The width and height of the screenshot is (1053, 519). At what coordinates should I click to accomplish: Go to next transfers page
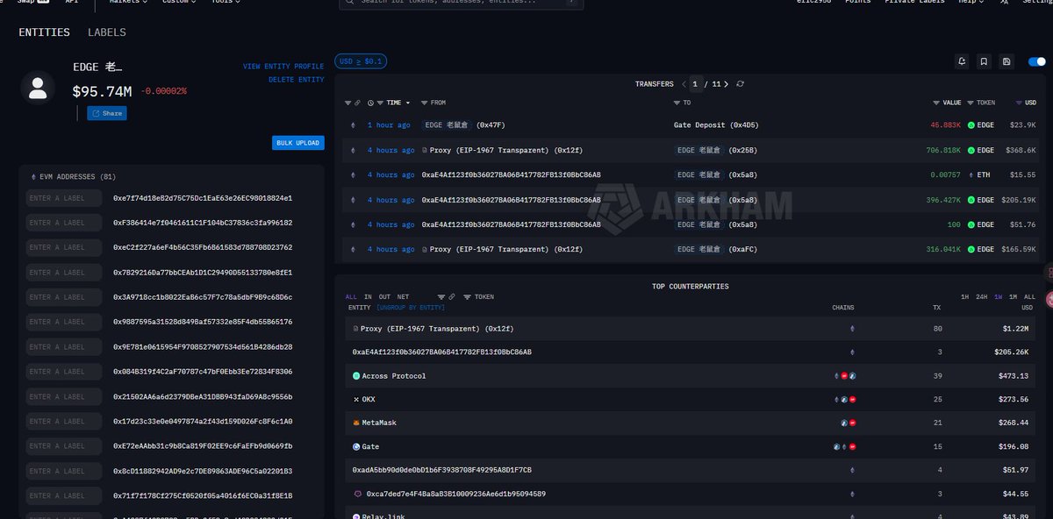click(x=727, y=84)
